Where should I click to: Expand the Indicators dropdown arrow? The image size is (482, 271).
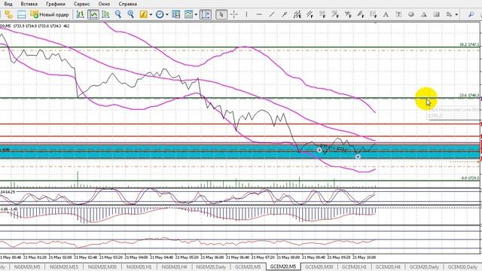click(151, 15)
